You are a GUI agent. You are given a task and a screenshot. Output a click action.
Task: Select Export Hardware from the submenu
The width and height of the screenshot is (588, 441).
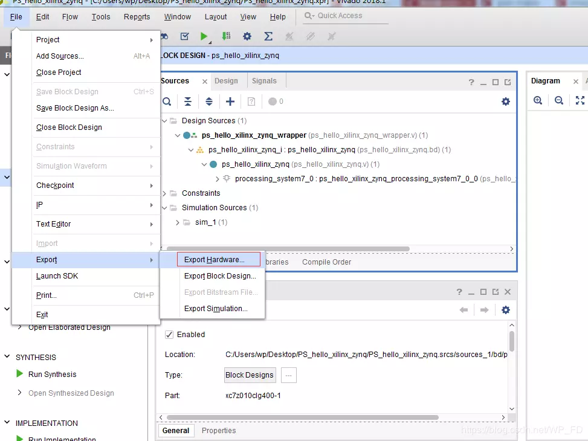219,260
